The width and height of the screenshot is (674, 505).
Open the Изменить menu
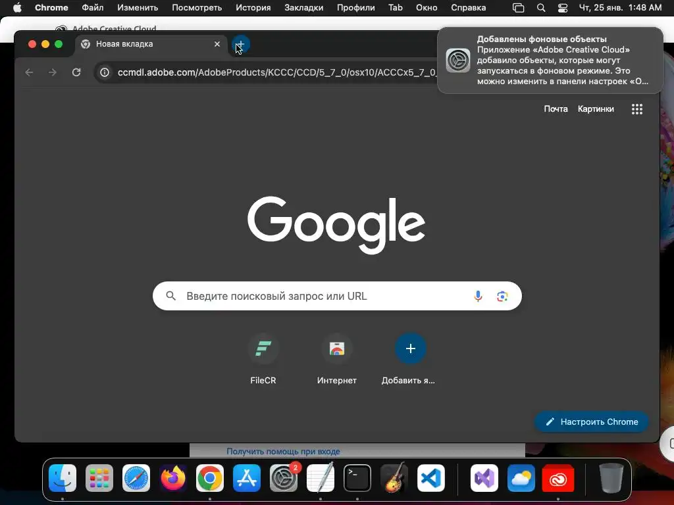click(x=138, y=8)
